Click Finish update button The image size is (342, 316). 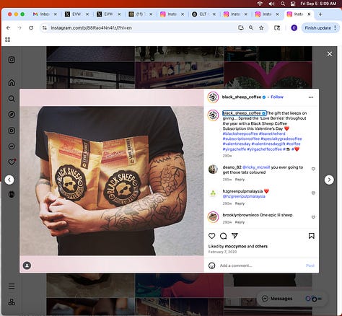(x=320, y=28)
